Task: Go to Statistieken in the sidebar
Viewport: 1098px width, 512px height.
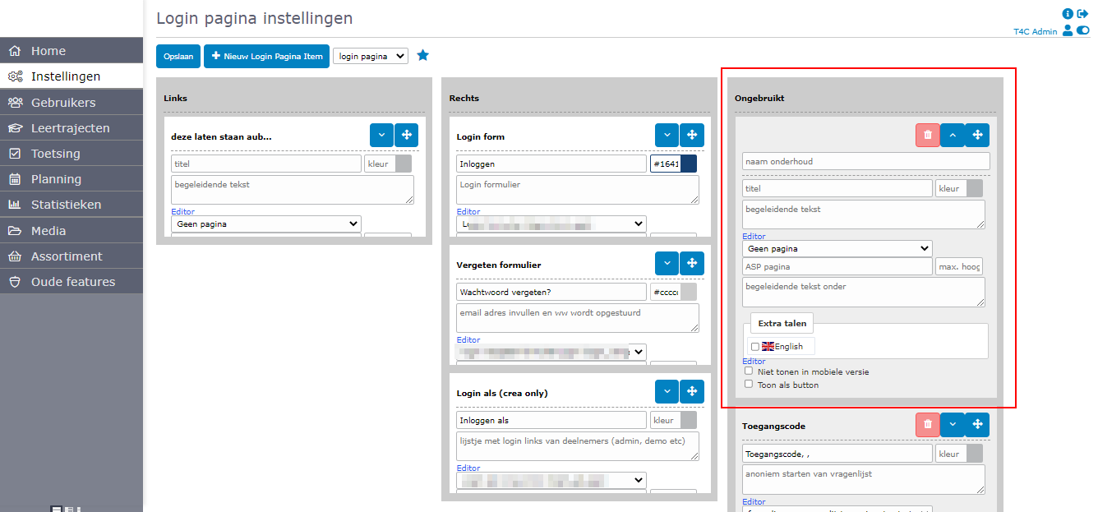Action: [66, 205]
